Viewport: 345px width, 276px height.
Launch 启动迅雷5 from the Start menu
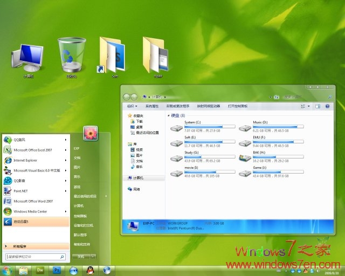click(36, 222)
